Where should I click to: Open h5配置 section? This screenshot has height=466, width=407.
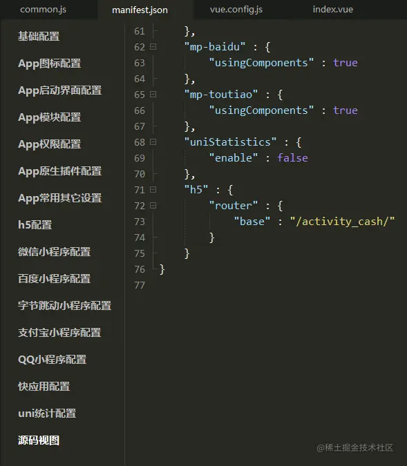(x=35, y=224)
